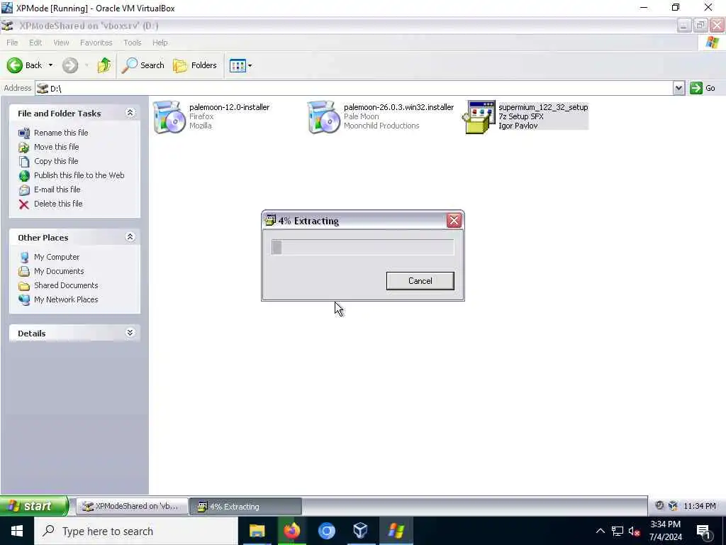
Task: Open the notification center icon
Action: tap(704, 532)
